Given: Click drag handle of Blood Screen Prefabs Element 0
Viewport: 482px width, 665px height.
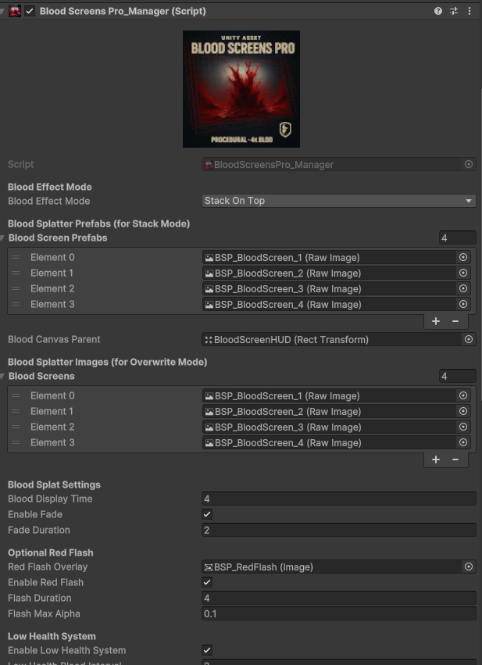Looking at the screenshot, I should 16,258.
